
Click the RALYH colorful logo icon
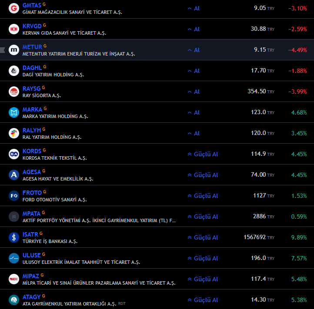[14, 133]
